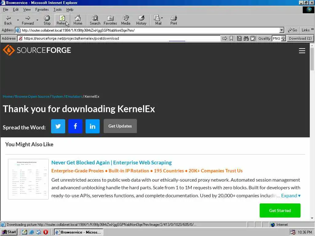Click the Browservice go arrow icon
Viewport: 315px width, 236px height.
click(225, 38)
